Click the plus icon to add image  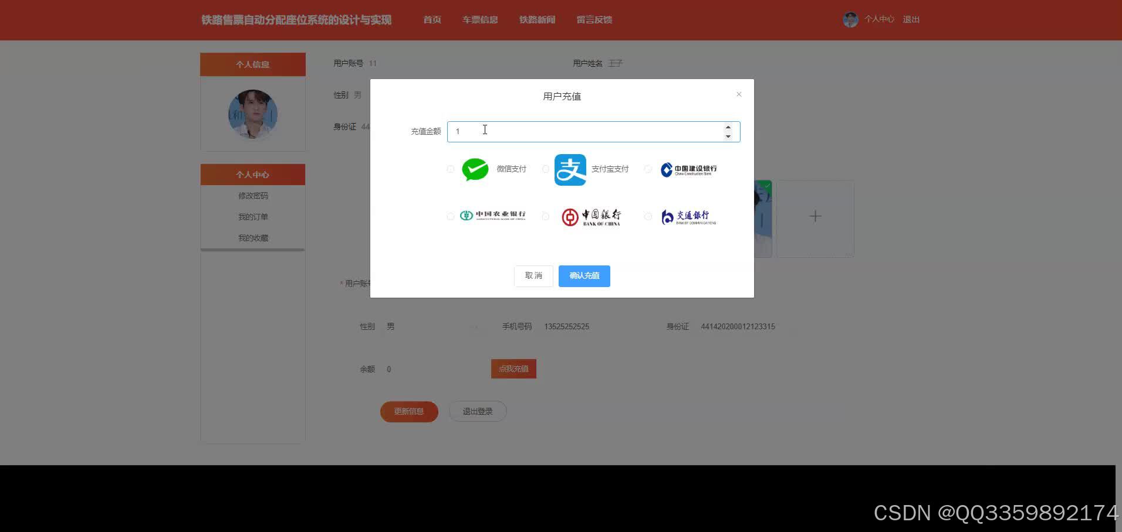(x=815, y=216)
